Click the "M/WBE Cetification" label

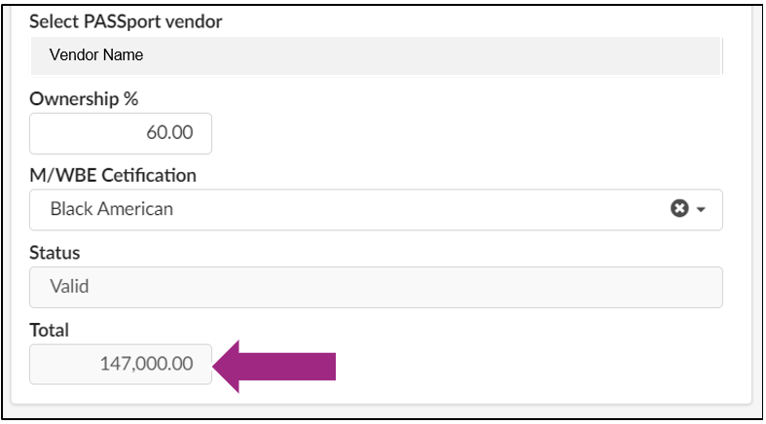[113, 175]
